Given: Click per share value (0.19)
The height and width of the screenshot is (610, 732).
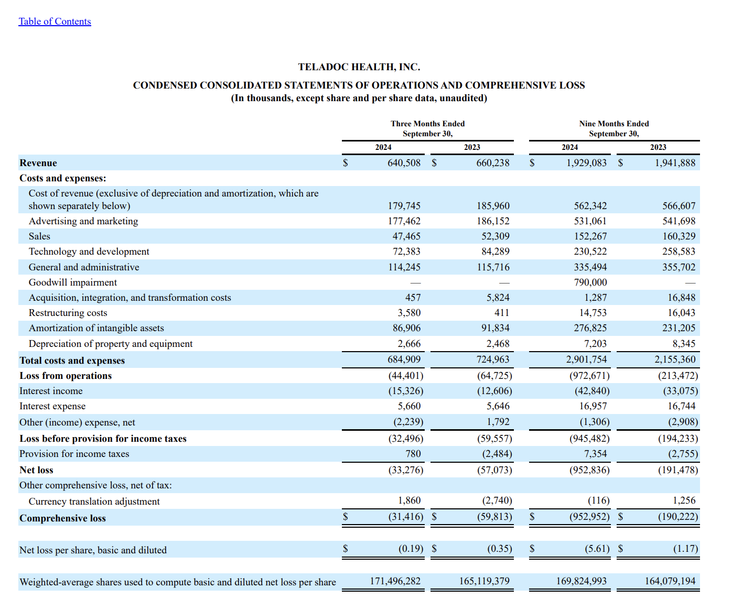Looking at the screenshot, I should 411,549.
